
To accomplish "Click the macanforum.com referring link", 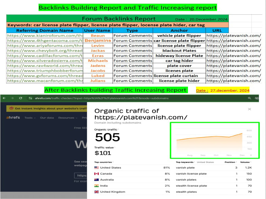I will 45,81.
